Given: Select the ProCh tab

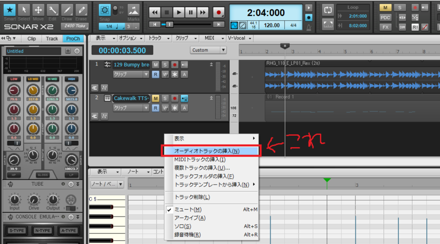Looking at the screenshot, I should pos(73,38).
